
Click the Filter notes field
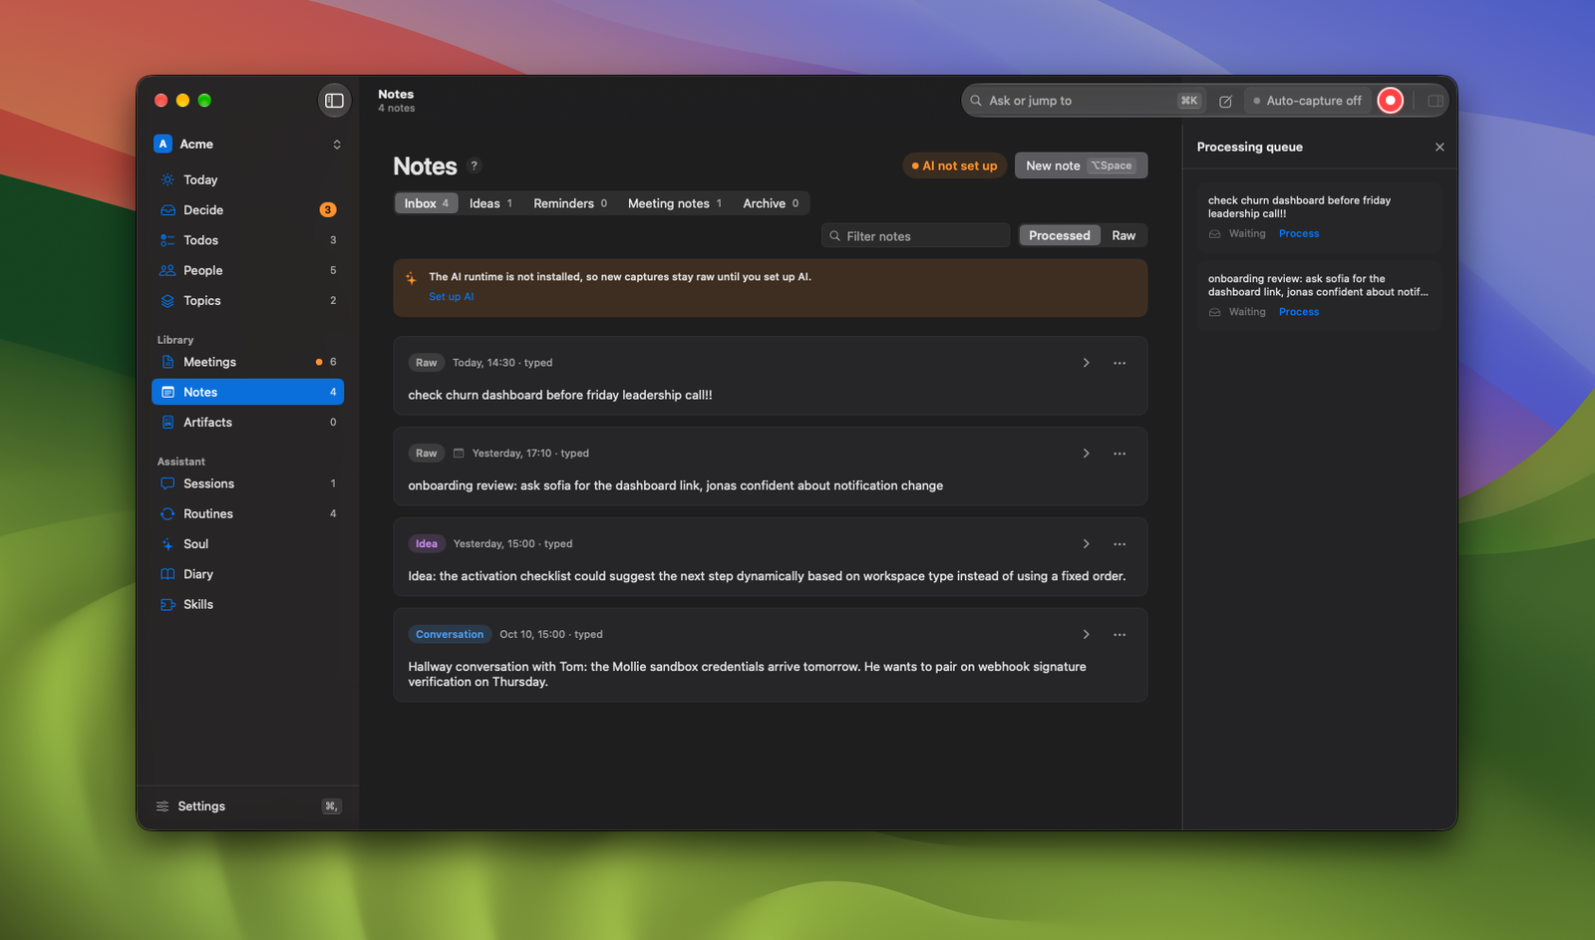(915, 236)
